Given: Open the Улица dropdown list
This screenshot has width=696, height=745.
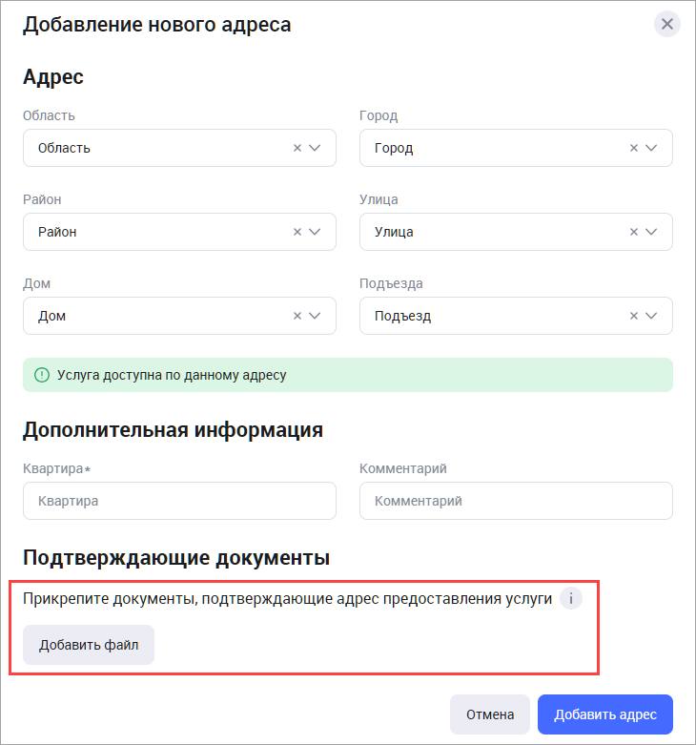Looking at the screenshot, I should pyautogui.click(x=652, y=232).
